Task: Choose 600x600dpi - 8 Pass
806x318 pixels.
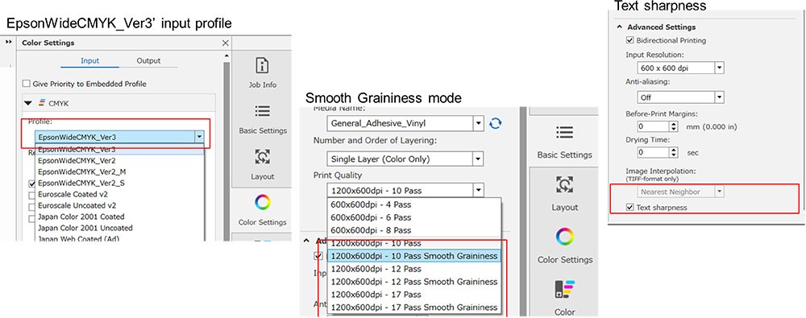Action: tap(413, 230)
